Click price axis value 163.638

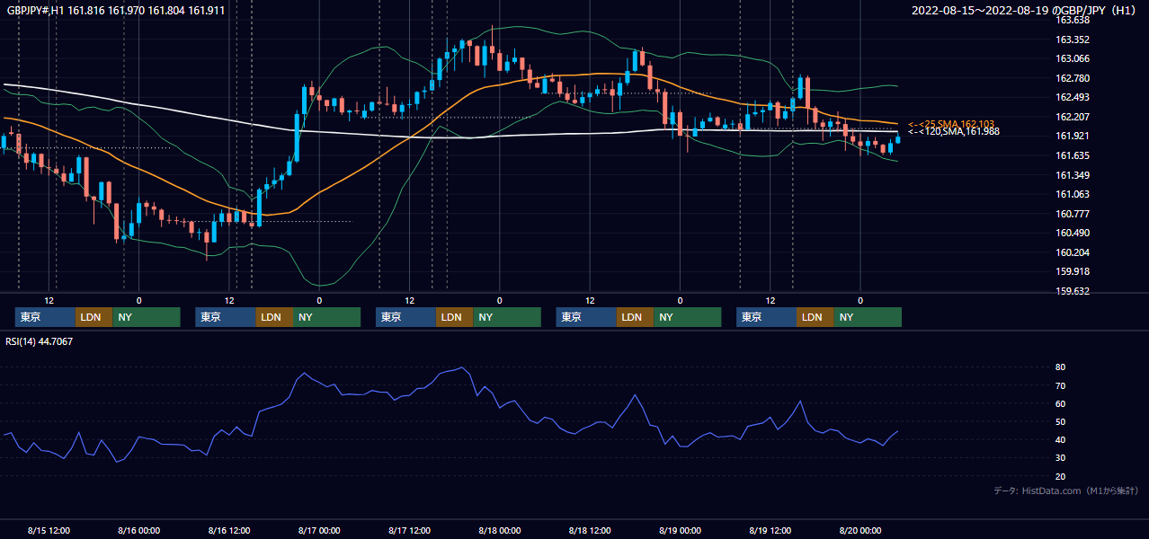point(1072,20)
